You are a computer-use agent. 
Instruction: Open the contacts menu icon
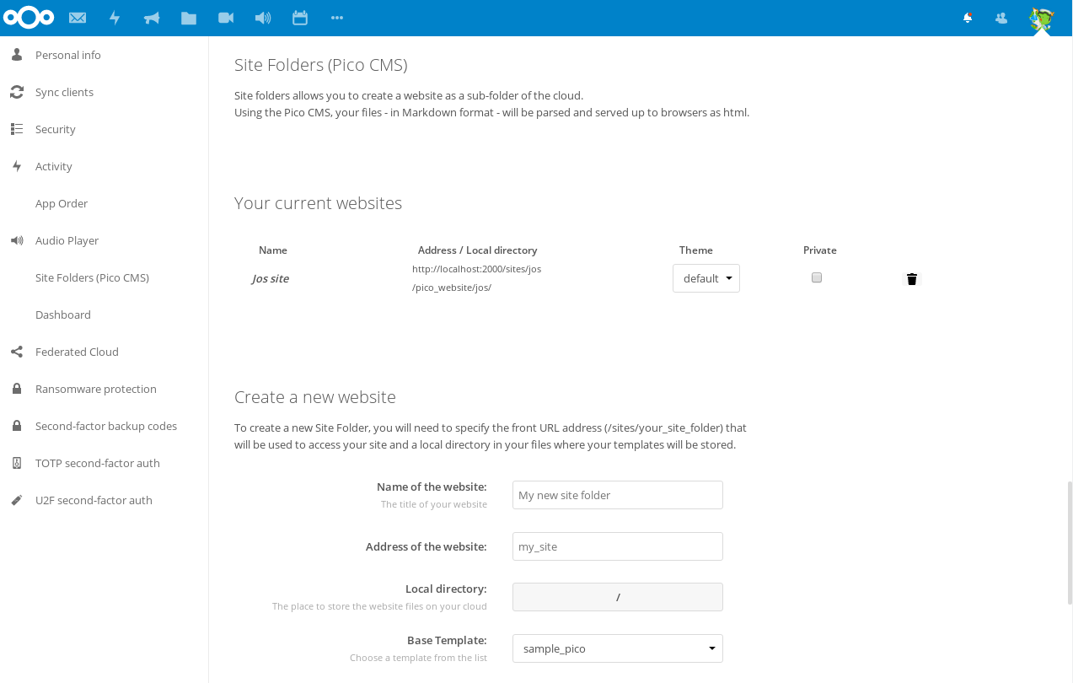click(1001, 18)
